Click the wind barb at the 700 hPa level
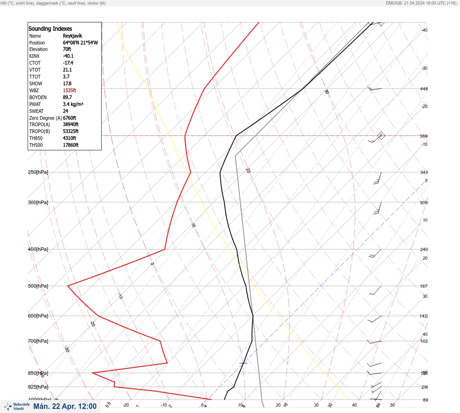The width and height of the screenshot is (460, 413). [x=374, y=342]
